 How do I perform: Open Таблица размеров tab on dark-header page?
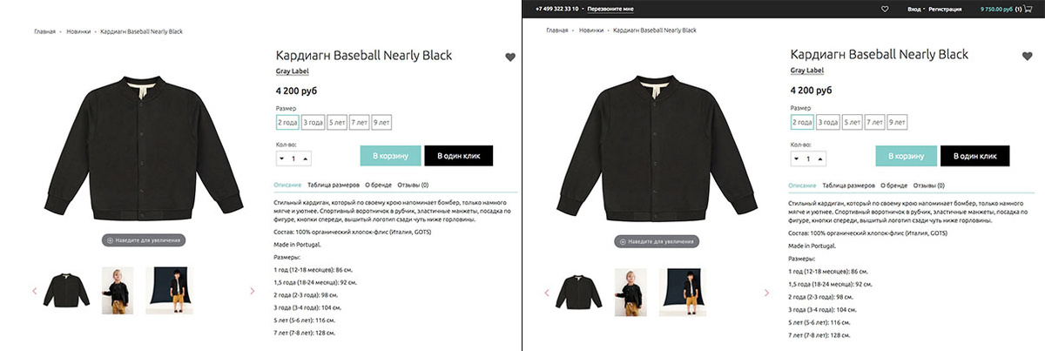[x=849, y=186]
